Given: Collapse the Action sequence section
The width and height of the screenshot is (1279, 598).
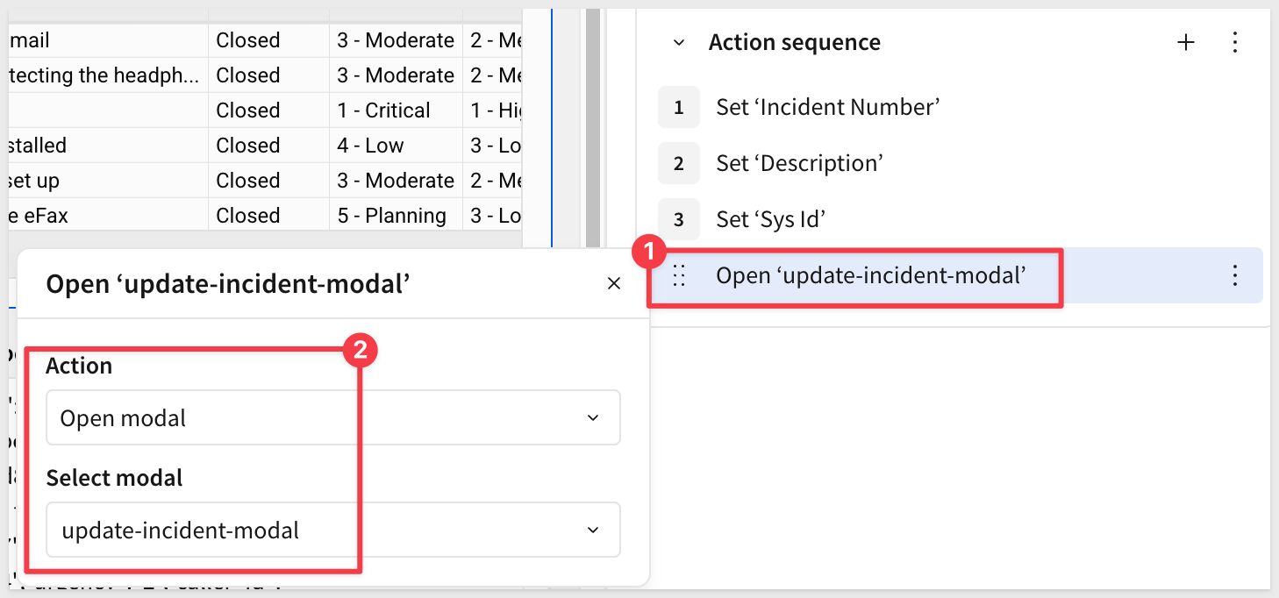Looking at the screenshot, I should coord(679,42).
